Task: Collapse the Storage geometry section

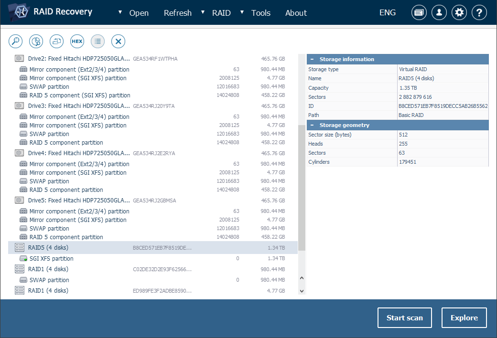Action: click(x=312, y=125)
